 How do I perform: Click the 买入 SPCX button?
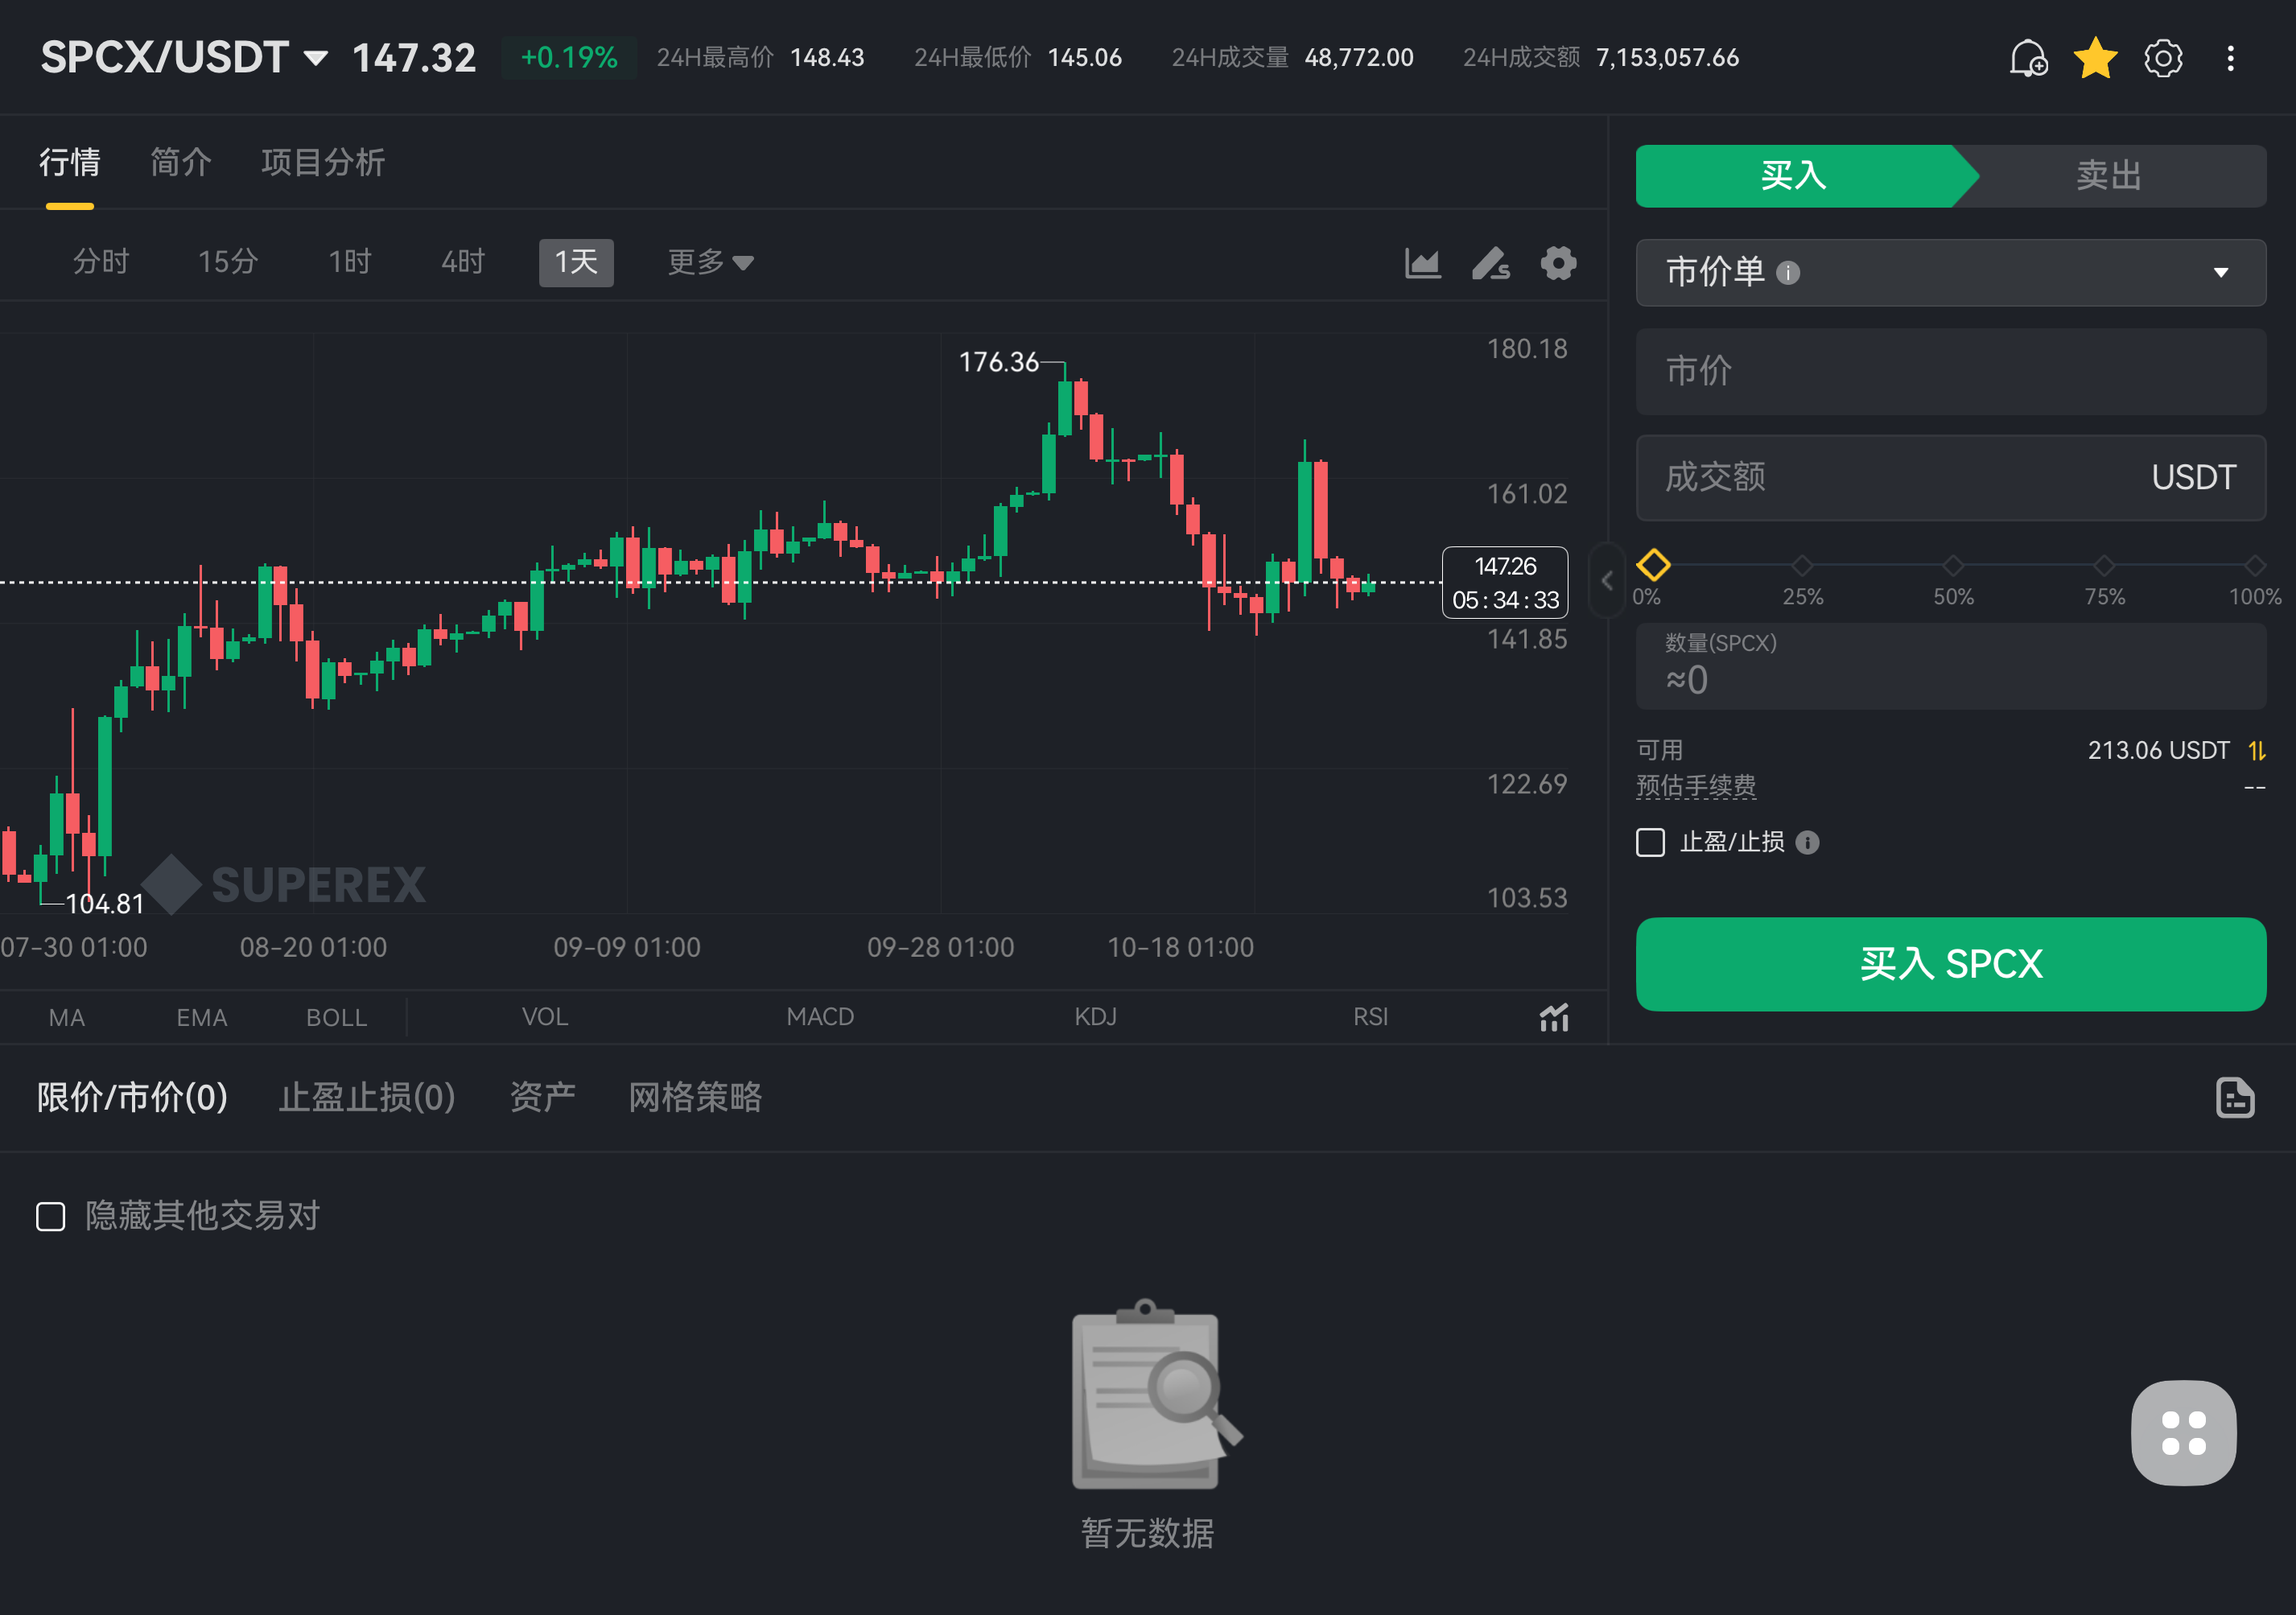pyautogui.click(x=1950, y=964)
